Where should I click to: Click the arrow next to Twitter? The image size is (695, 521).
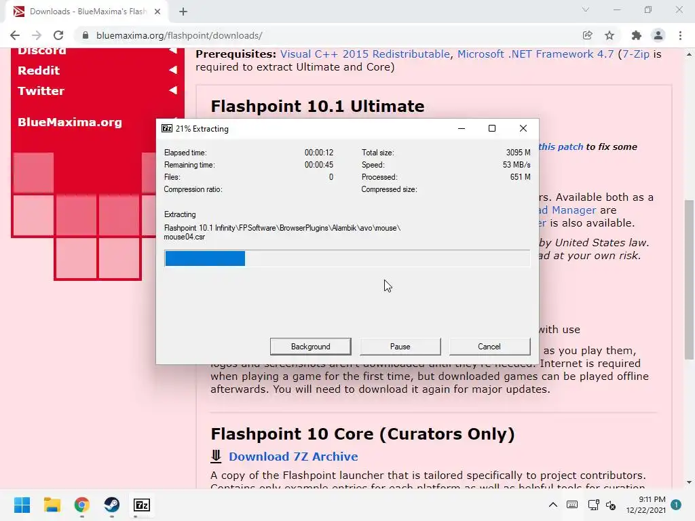[173, 90]
